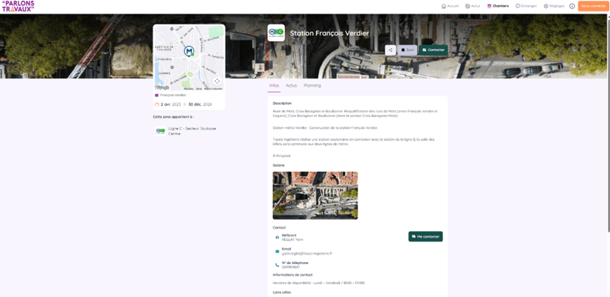Click the share icon button
Viewport: 610px width, 297px height.
point(390,50)
